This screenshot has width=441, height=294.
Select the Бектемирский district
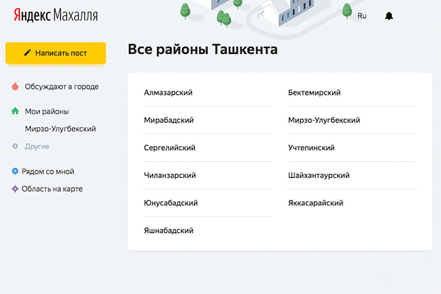click(x=314, y=93)
